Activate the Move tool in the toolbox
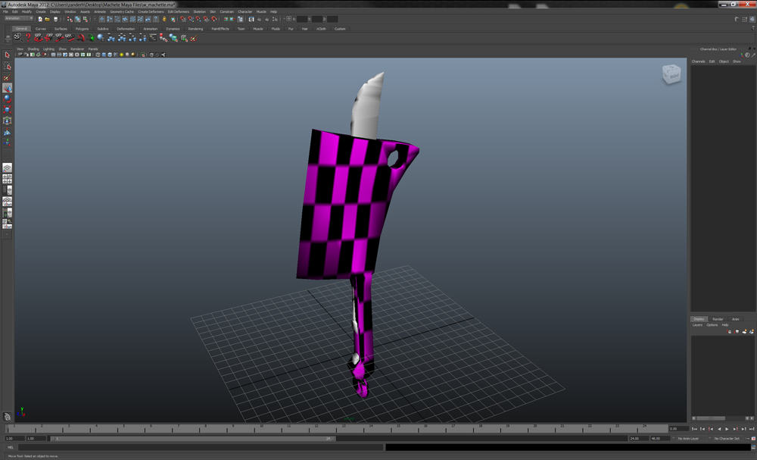 [8, 88]
